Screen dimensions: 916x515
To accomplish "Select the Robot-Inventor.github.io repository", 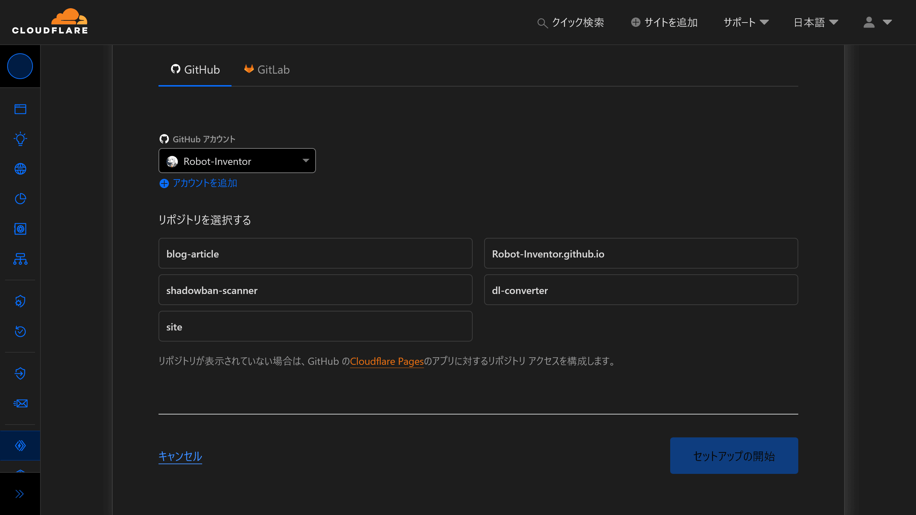I will [x=641, y=254].
